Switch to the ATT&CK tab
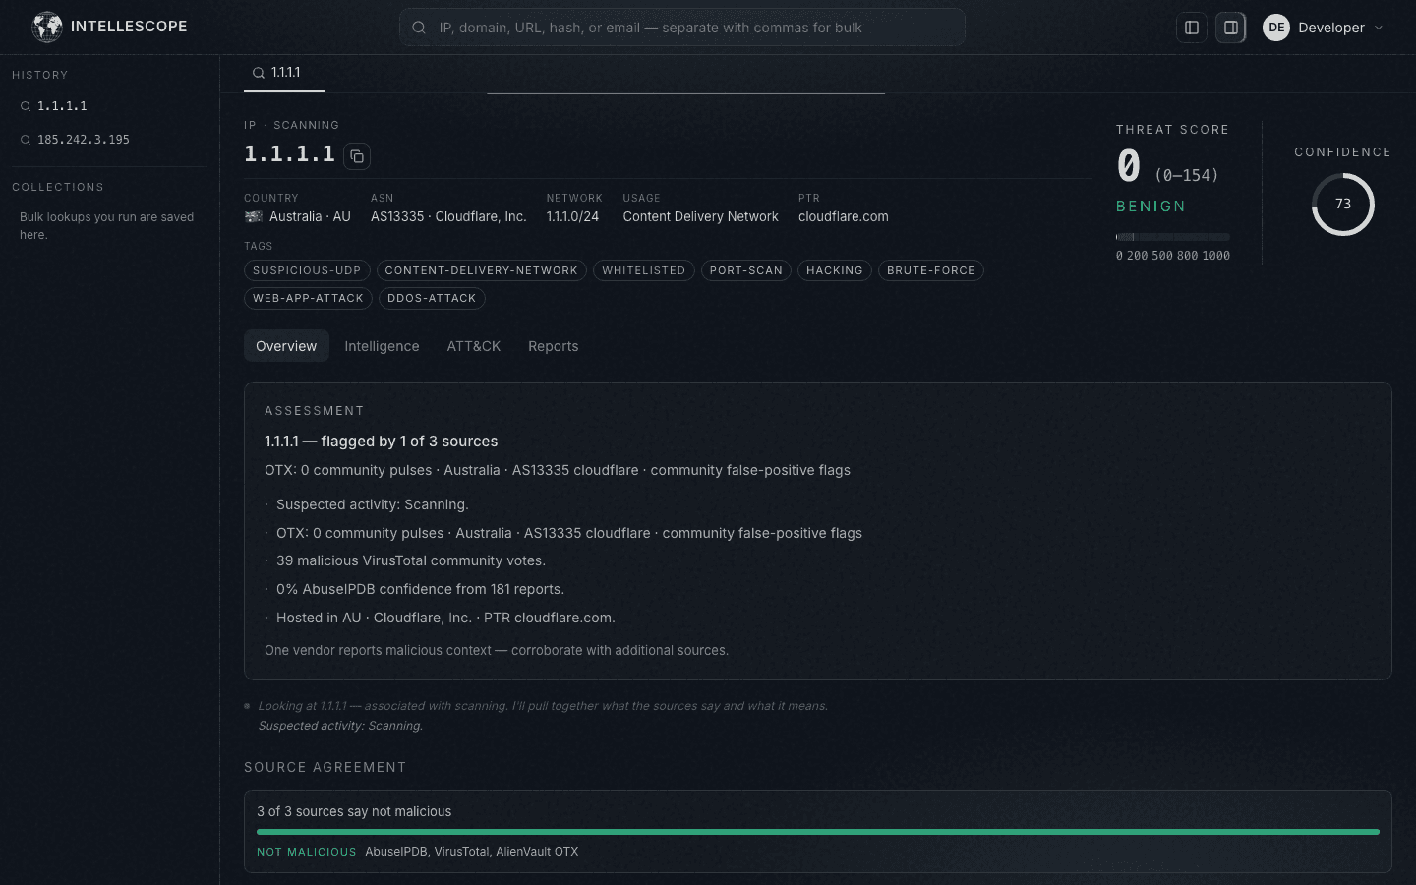1416x885 pixels. 474,346
